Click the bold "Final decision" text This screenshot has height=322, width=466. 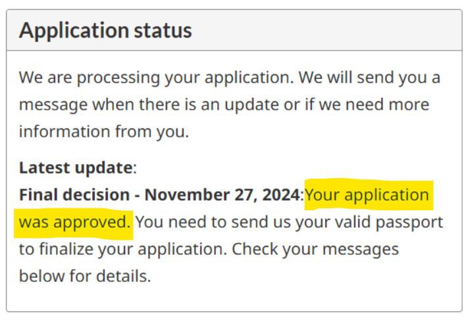pyautogui.click(x=74, y=195)
